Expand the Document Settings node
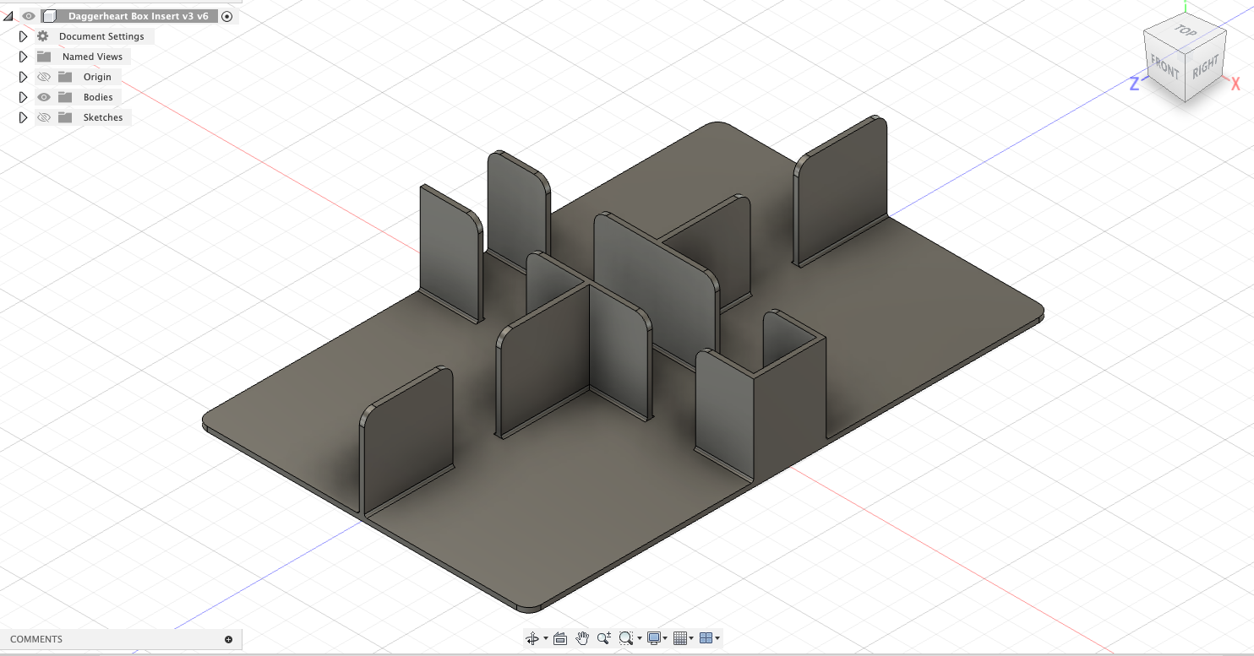 (x=24, y=36)
